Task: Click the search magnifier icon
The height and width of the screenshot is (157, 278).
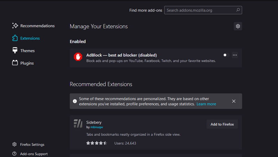Action: (238, 10)
